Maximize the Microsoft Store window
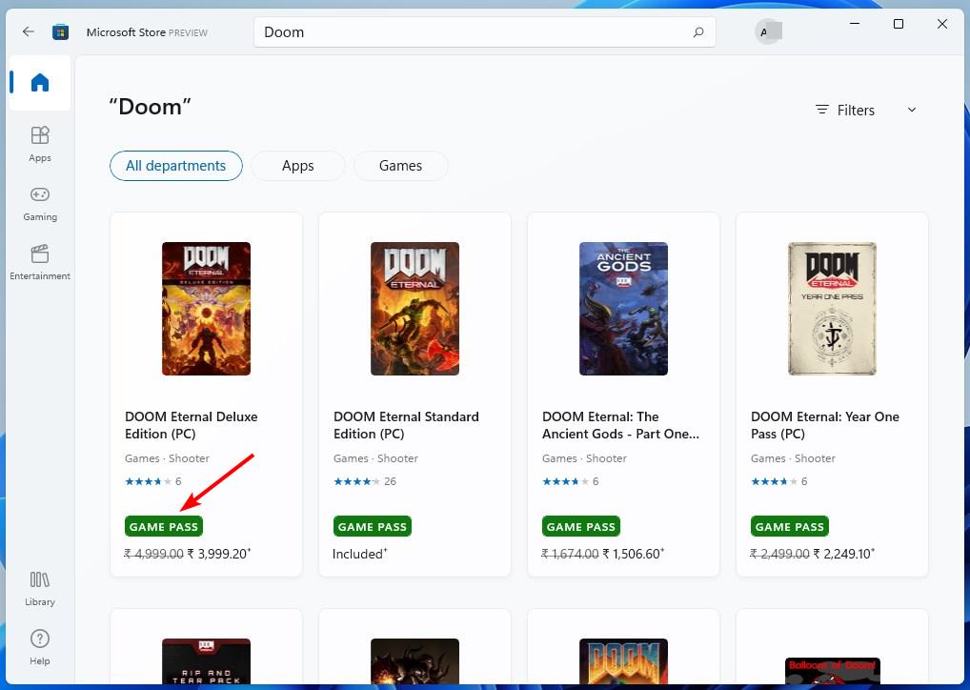This screenshot has height=690, width=970. tap(899, 24)
